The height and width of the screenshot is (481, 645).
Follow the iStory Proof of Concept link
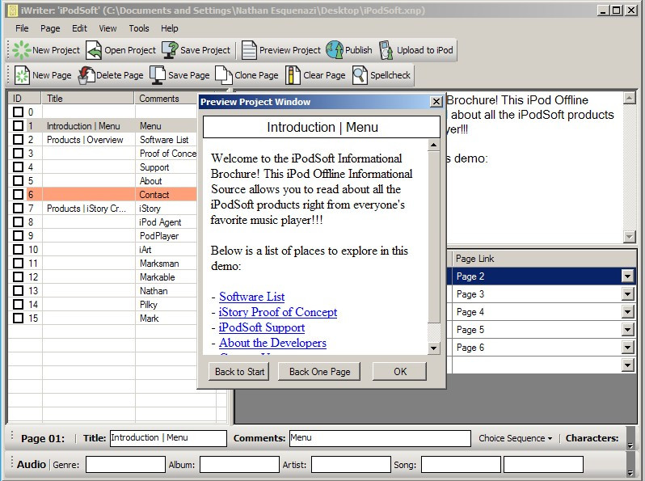[x=278, y=312]
